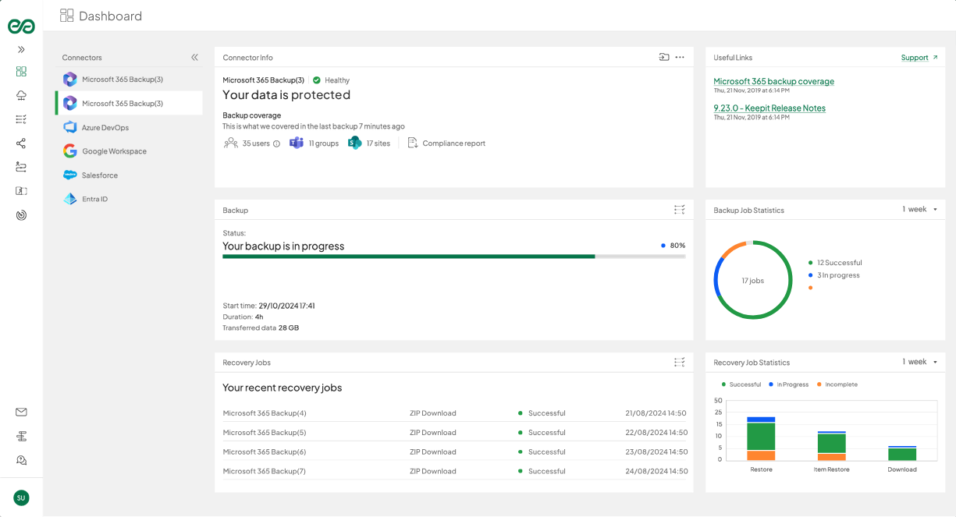Screen dimensions: 956x517
Task: Select the Azure DevOps connector
Action: 105,127
